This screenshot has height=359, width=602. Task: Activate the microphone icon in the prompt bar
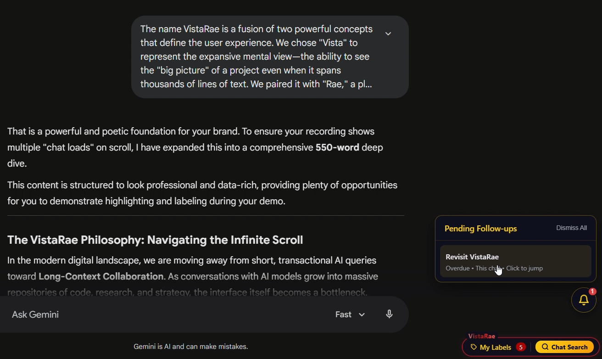coord(389,314)
